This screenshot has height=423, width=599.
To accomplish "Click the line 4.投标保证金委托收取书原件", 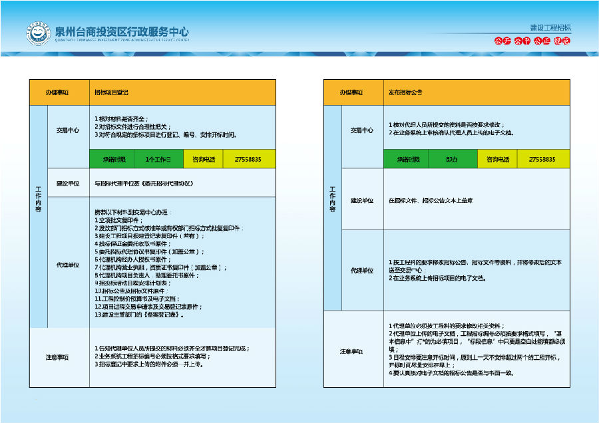I will [x=132, y=244].
